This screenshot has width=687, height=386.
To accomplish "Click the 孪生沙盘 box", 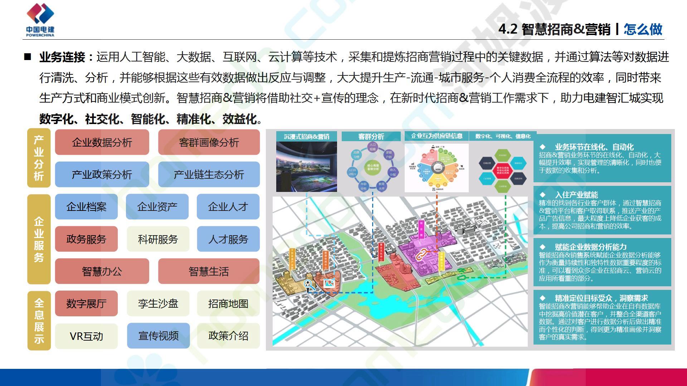I will 158,304.
